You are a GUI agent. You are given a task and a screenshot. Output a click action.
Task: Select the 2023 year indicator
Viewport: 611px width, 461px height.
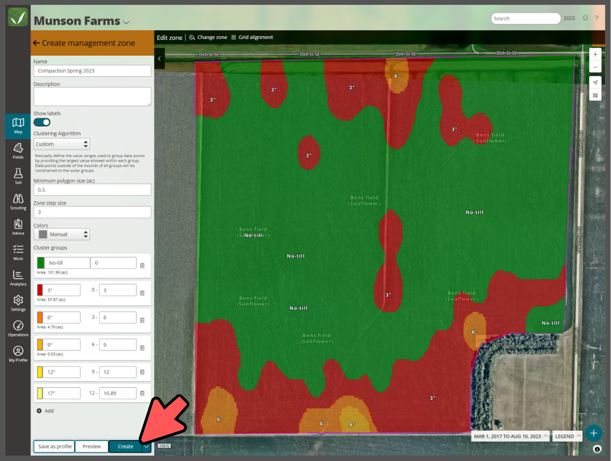tap(569, 18)
